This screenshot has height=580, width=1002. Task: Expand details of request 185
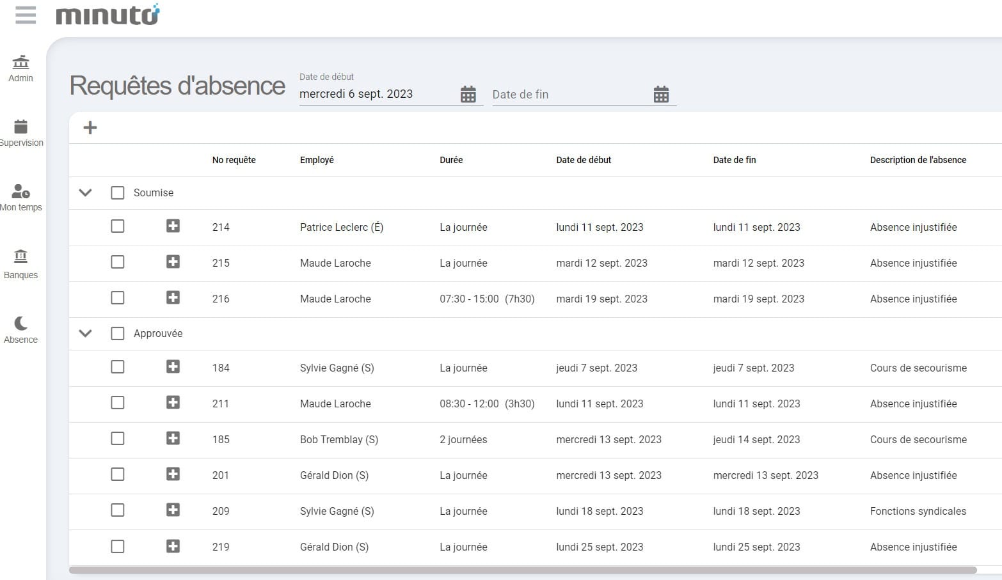coord(173,438)
